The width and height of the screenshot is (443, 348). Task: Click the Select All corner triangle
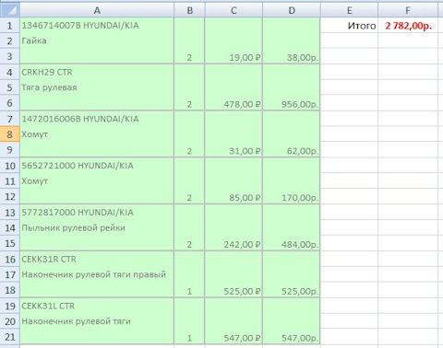point(10,10)
